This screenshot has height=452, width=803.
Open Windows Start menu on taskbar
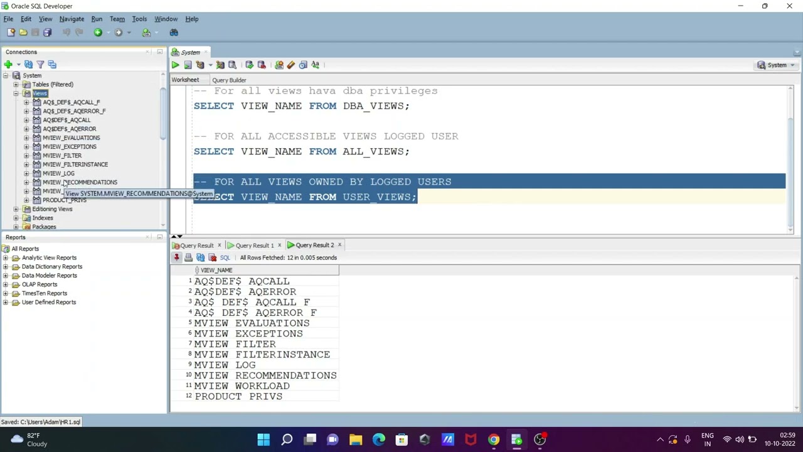(263, 439)
